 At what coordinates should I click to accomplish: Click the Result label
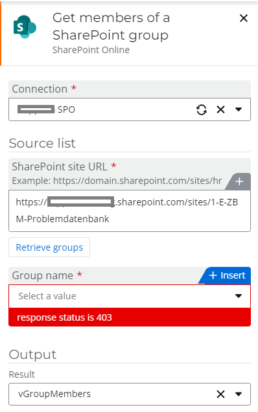[x=22, y=374]
